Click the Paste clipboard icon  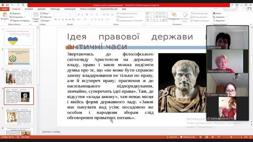tap(5, 15)
